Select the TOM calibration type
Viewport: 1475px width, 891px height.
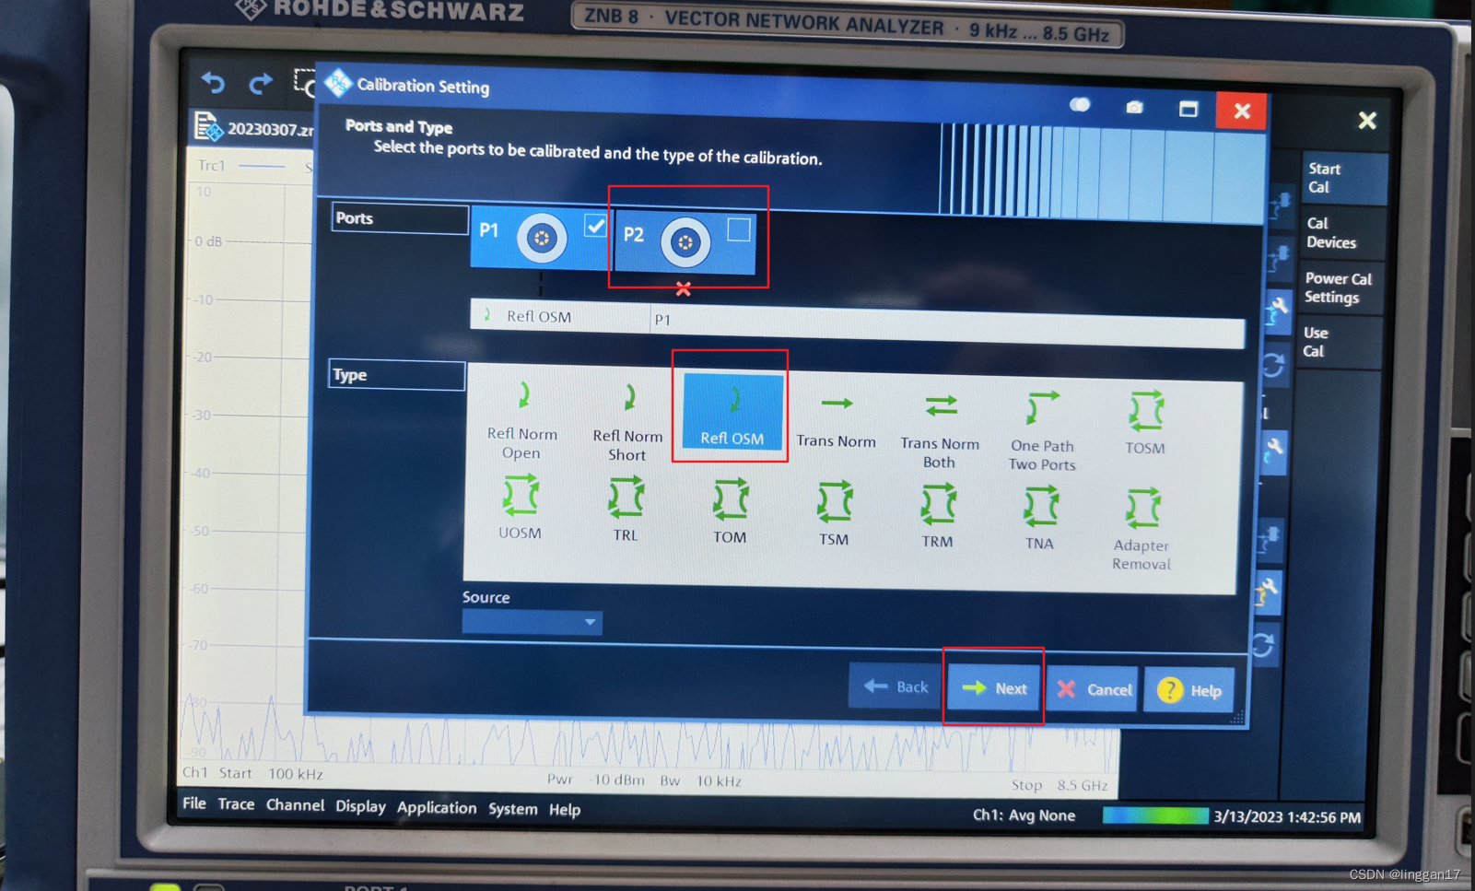730,511
